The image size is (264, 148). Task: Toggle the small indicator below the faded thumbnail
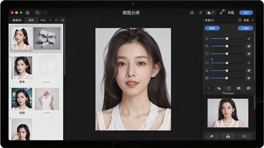[x=47, y=82]
